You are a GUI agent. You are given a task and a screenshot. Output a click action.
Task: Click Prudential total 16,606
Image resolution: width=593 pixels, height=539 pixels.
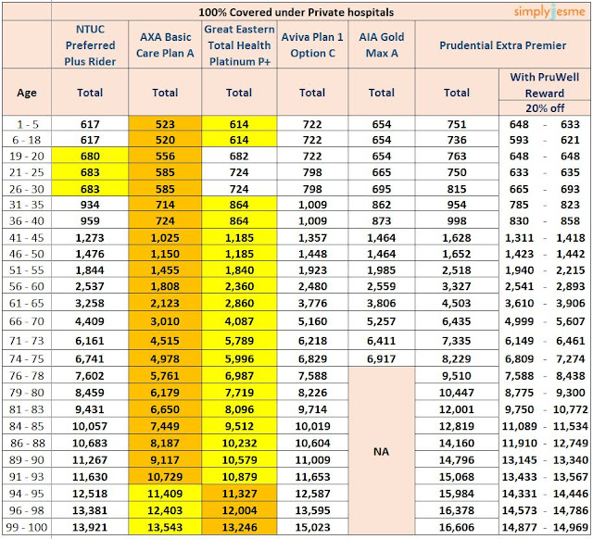tap(457, 527)
